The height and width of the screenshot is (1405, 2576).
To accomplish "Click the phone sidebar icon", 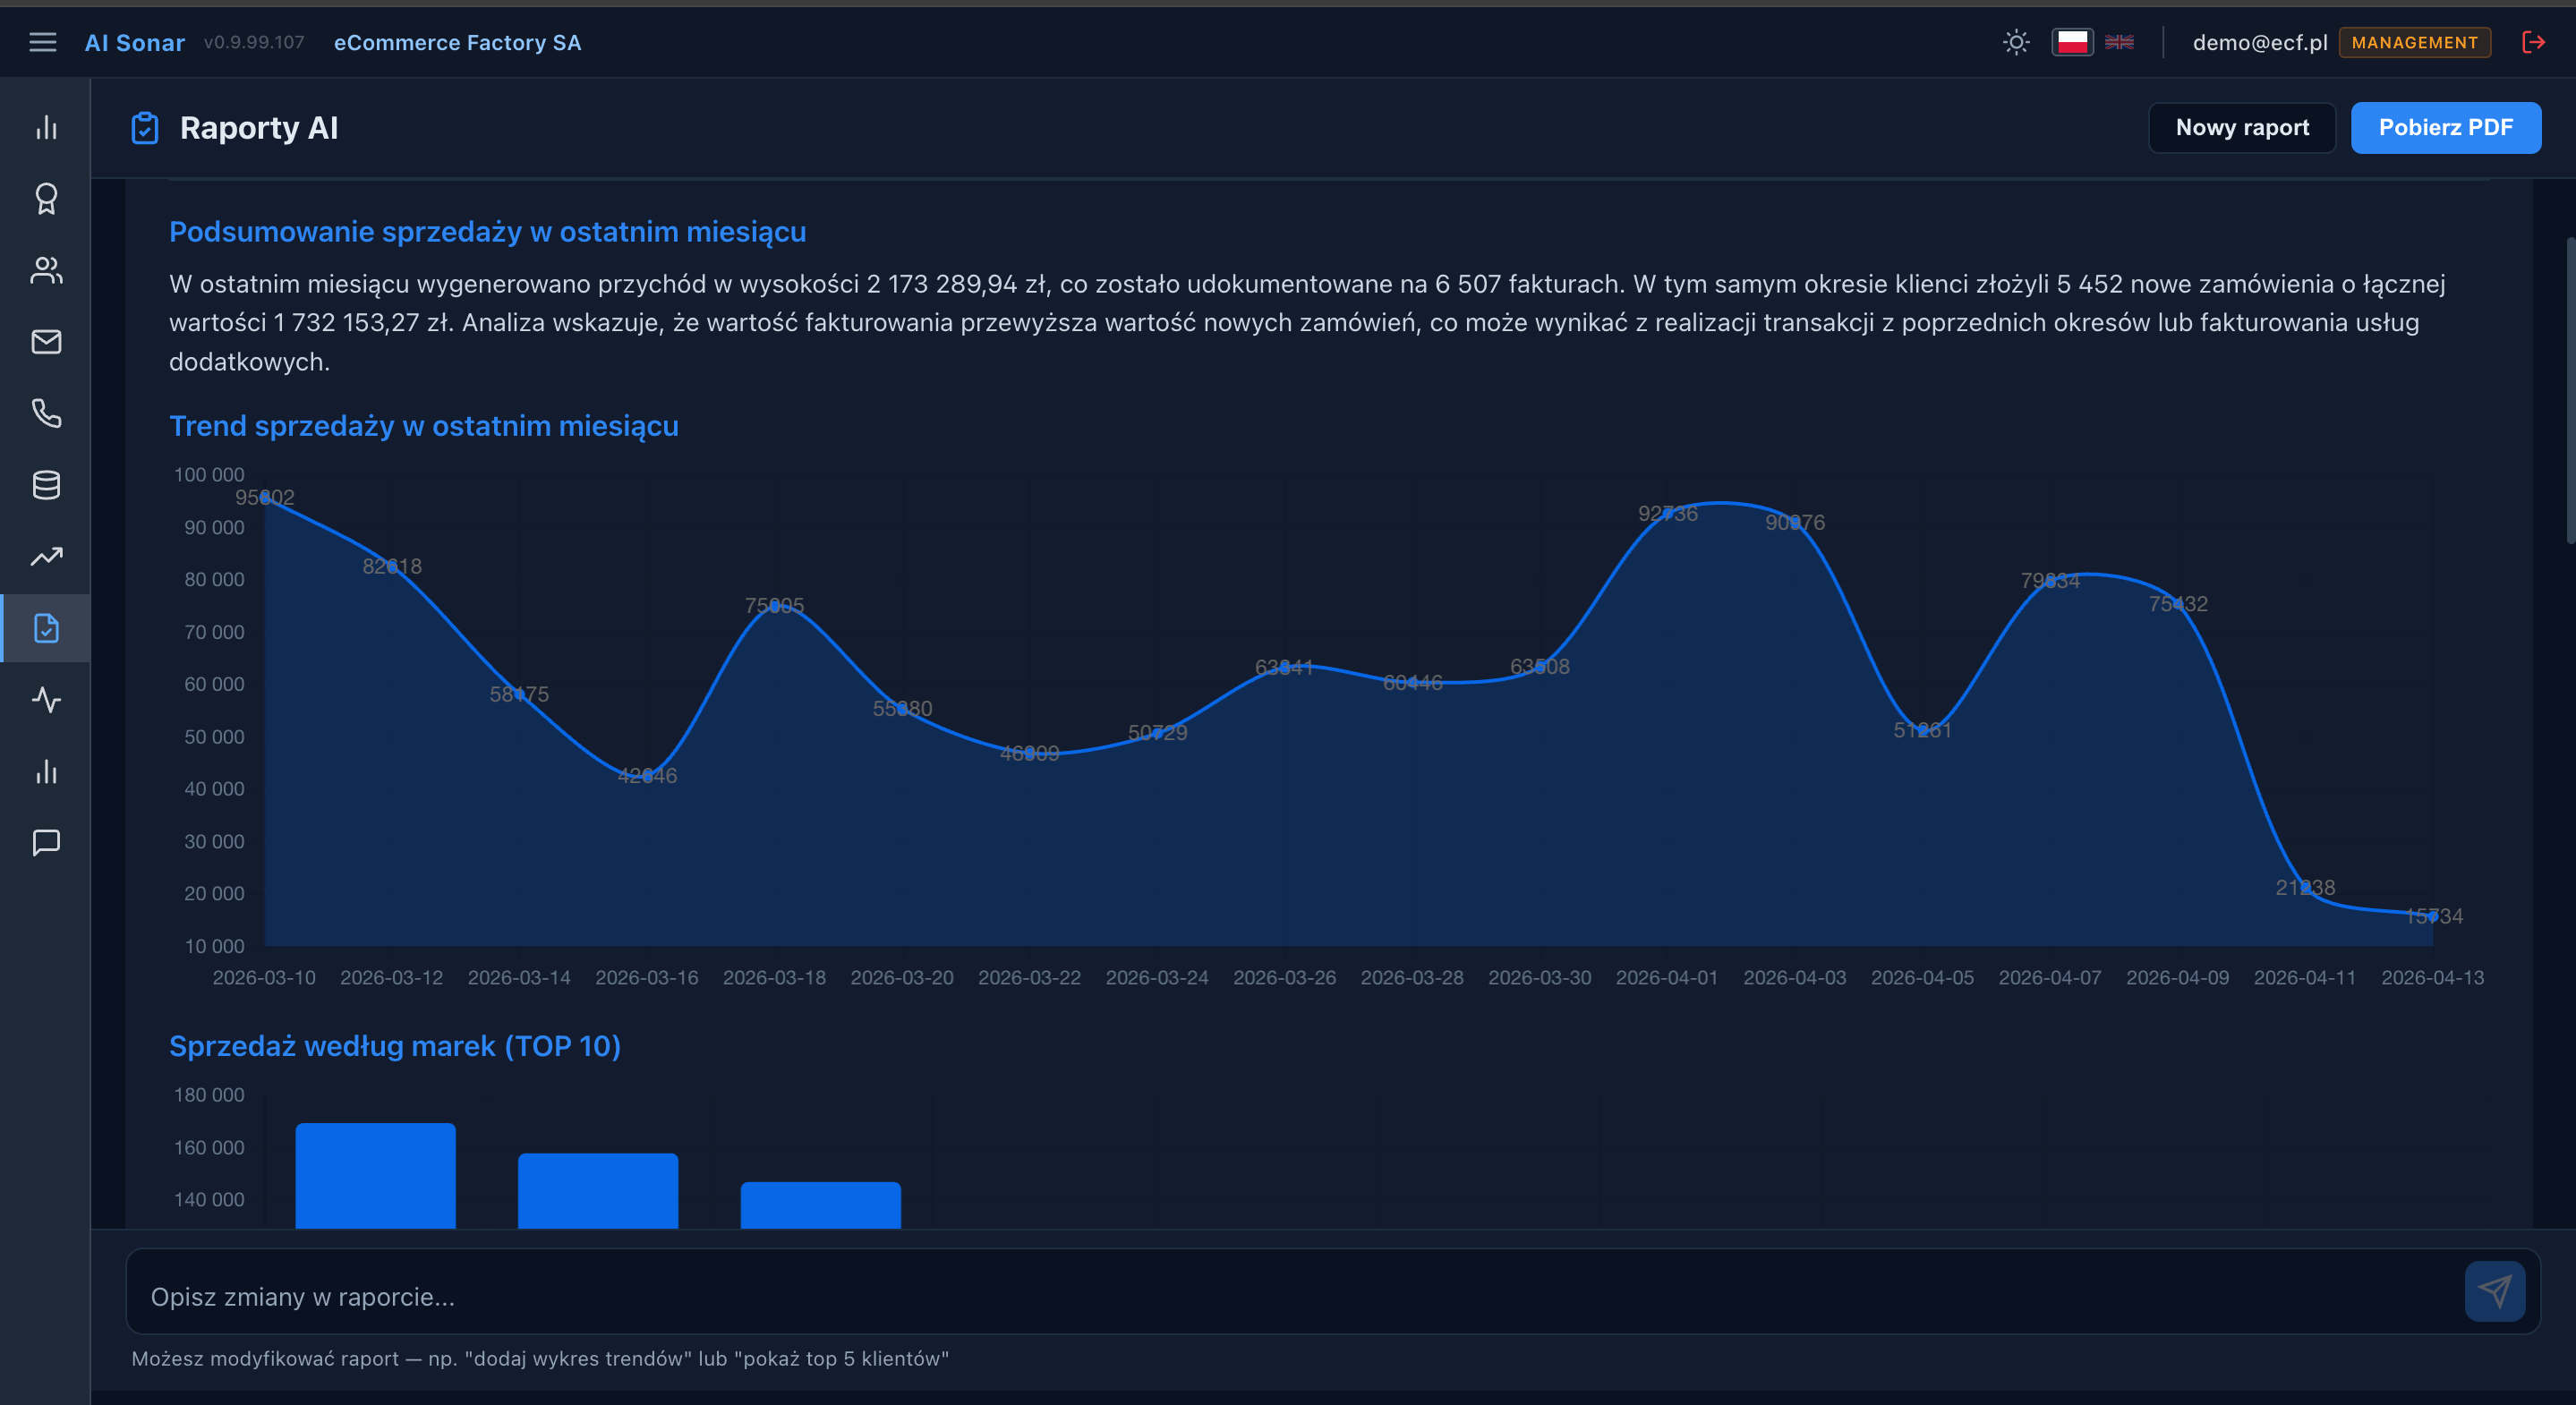I will tap(46, 413).
